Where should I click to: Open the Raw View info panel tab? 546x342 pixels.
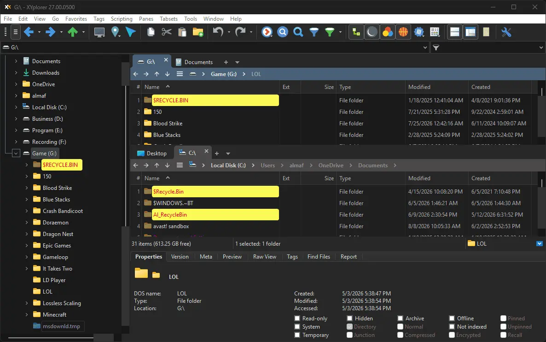coord(265,257)
